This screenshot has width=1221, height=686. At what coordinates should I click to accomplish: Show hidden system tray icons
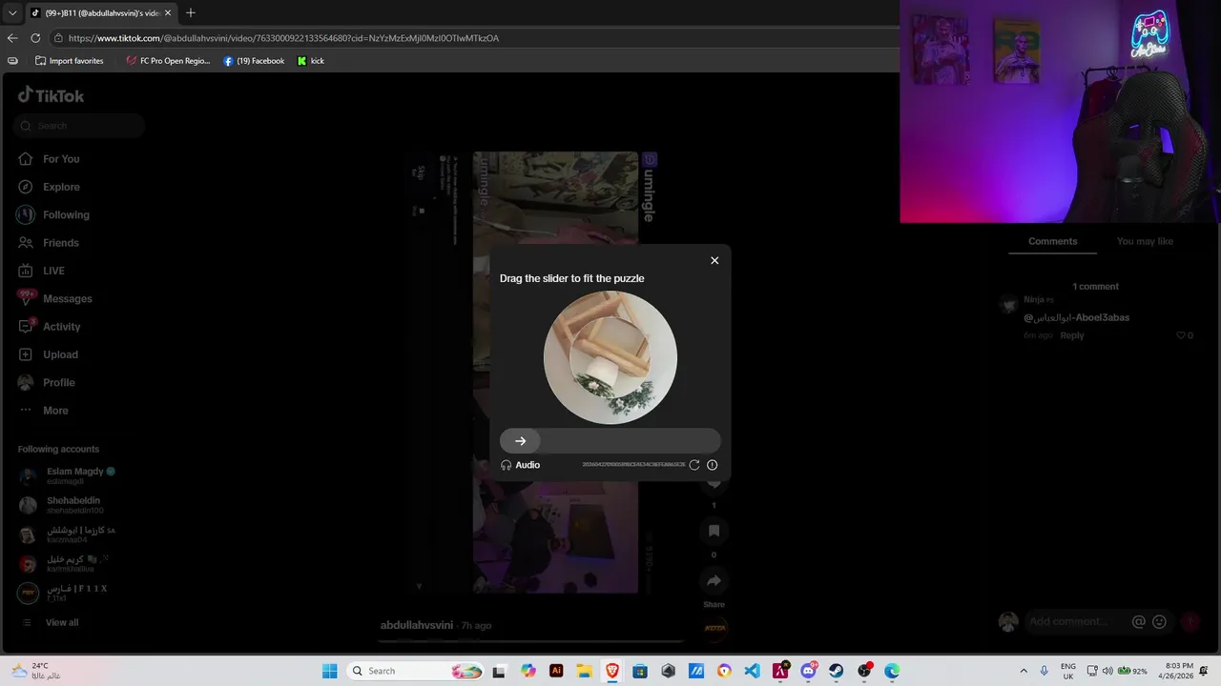point(1024,671)
